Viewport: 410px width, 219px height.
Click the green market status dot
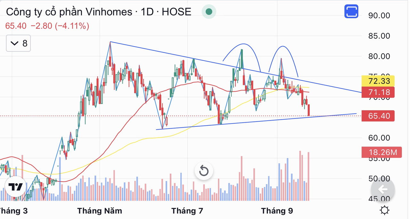tap(209, 12)
